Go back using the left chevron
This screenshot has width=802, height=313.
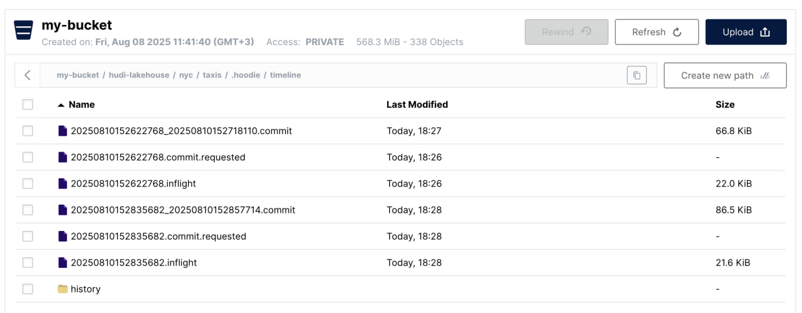pos(28,75)
